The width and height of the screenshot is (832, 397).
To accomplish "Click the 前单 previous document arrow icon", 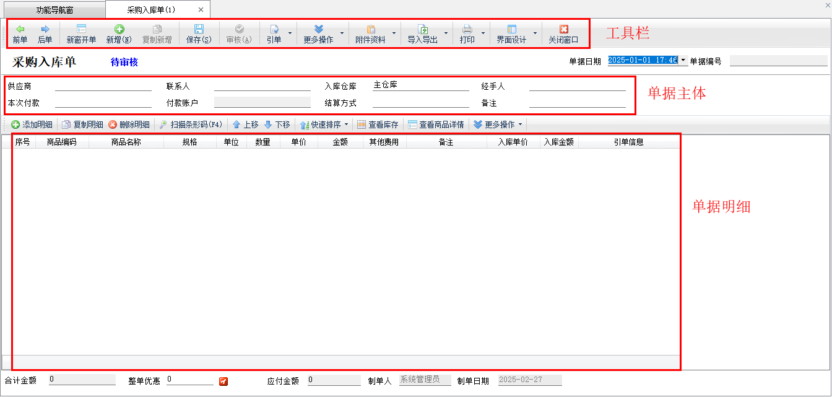I will pyautogui.click(x=20, y=29).
